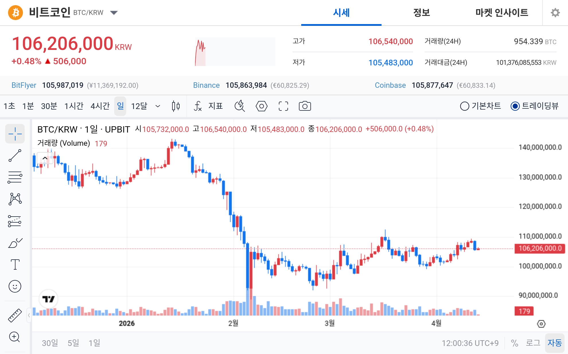Select the brush drawing tool
Screen dimensions: 568x354
point(15,242)
